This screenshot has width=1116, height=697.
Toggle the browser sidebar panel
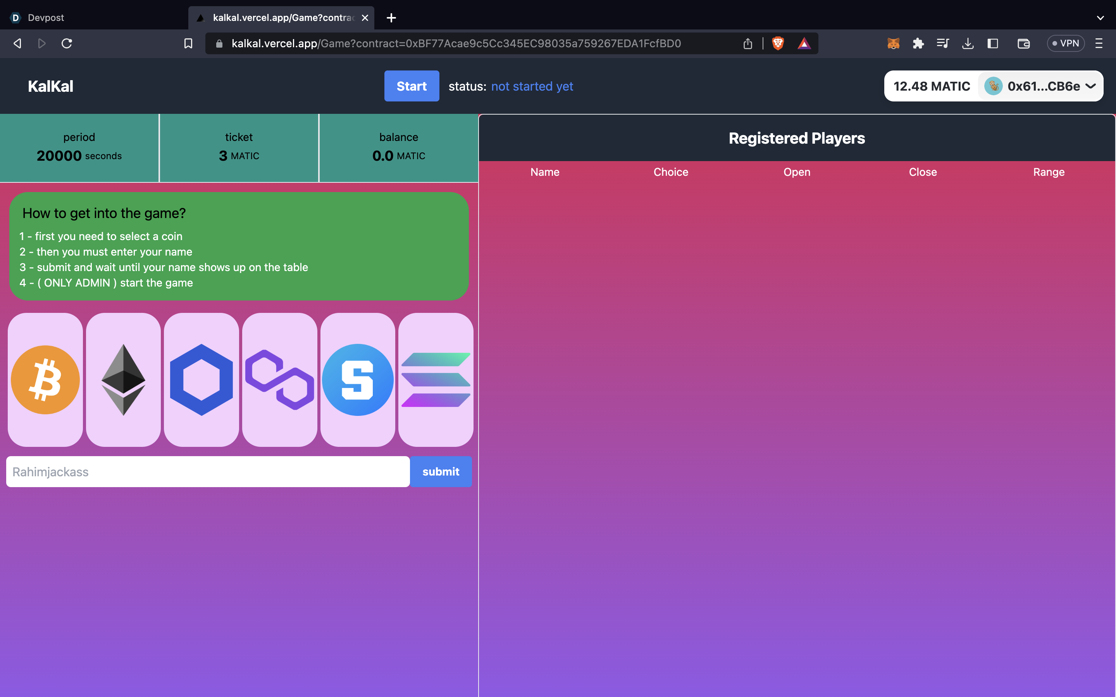992,43
